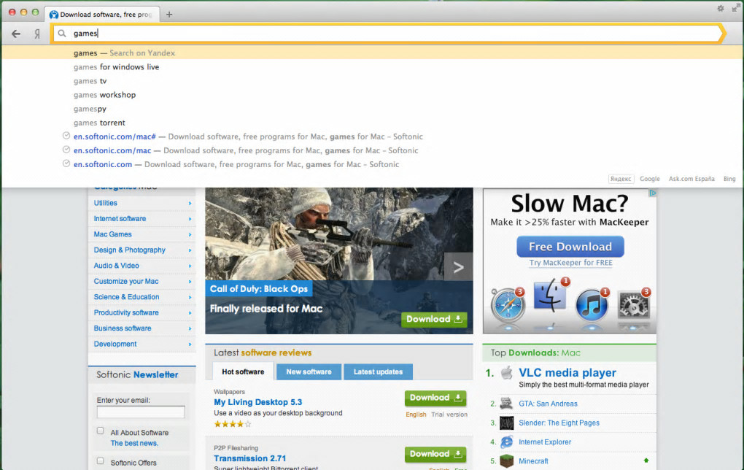Click history icon beside en.softonic.com/mac# suggestion
Screen dimensions: 744x470
click(66, 136)
